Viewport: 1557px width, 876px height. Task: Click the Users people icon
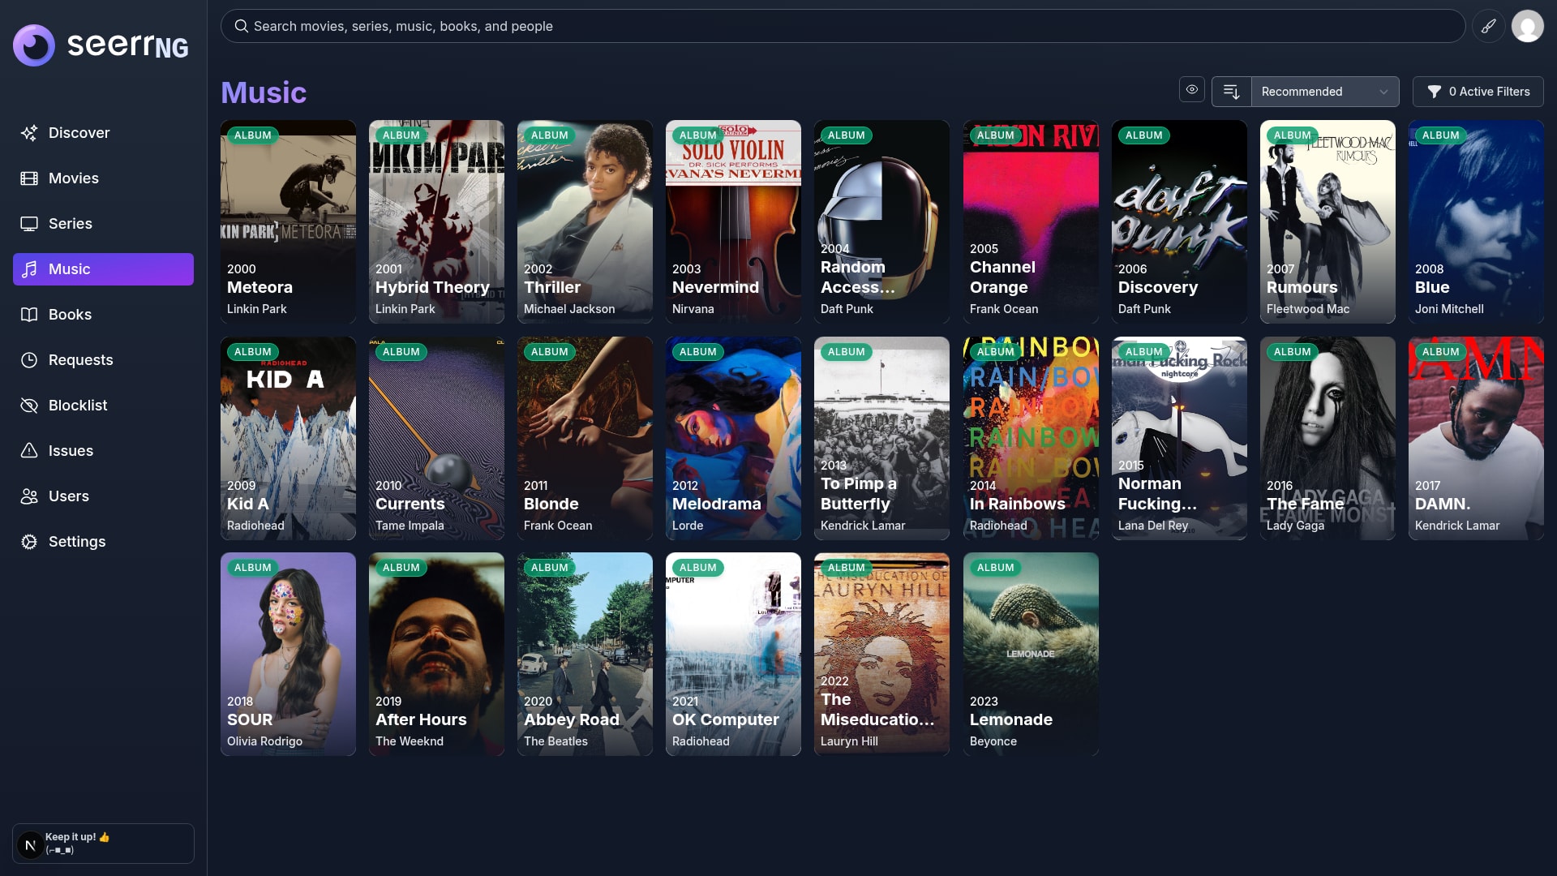29,496
